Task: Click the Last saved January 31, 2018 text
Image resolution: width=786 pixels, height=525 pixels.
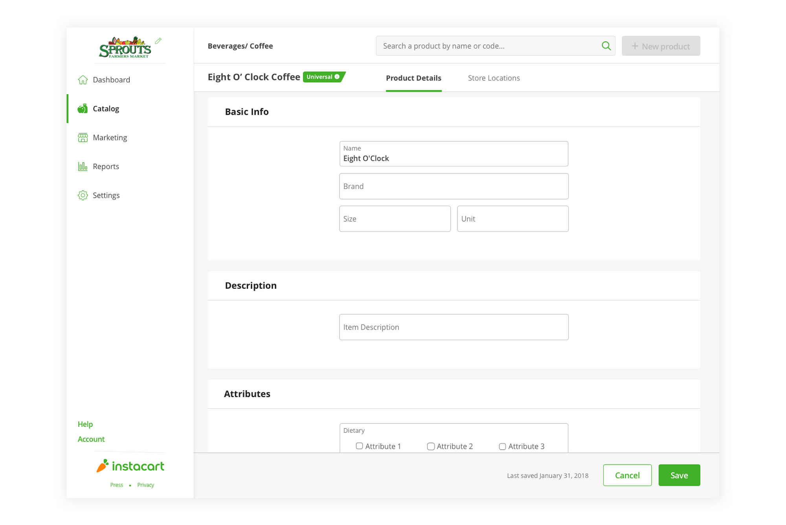Action: [547, 476]
